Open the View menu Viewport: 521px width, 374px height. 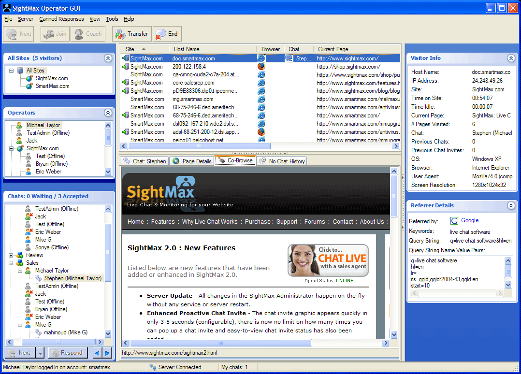(x=95, y=19)
